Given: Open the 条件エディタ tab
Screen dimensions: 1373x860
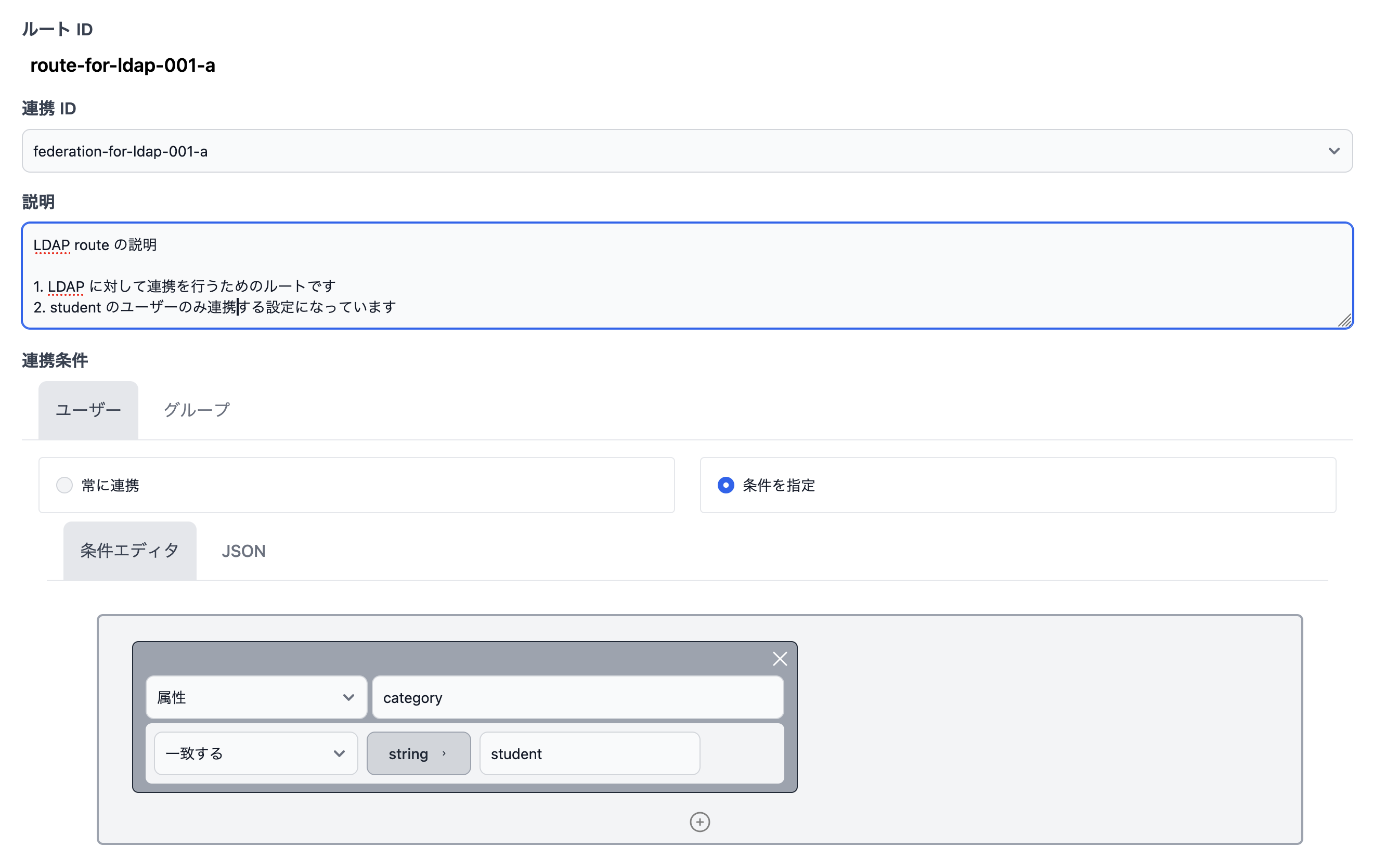Looking at the screenshot, I should (x=129, y=551).
